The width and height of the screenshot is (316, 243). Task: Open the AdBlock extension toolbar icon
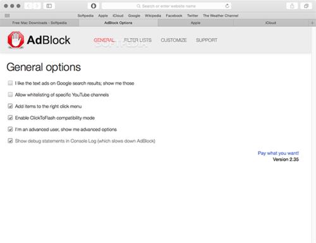tap(94, 6)
